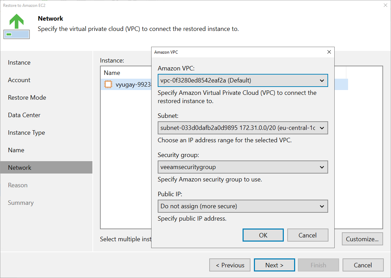Go to the Account wizard step
The image size is (391, 278).
pyautogui.click(x=19, y=80)
